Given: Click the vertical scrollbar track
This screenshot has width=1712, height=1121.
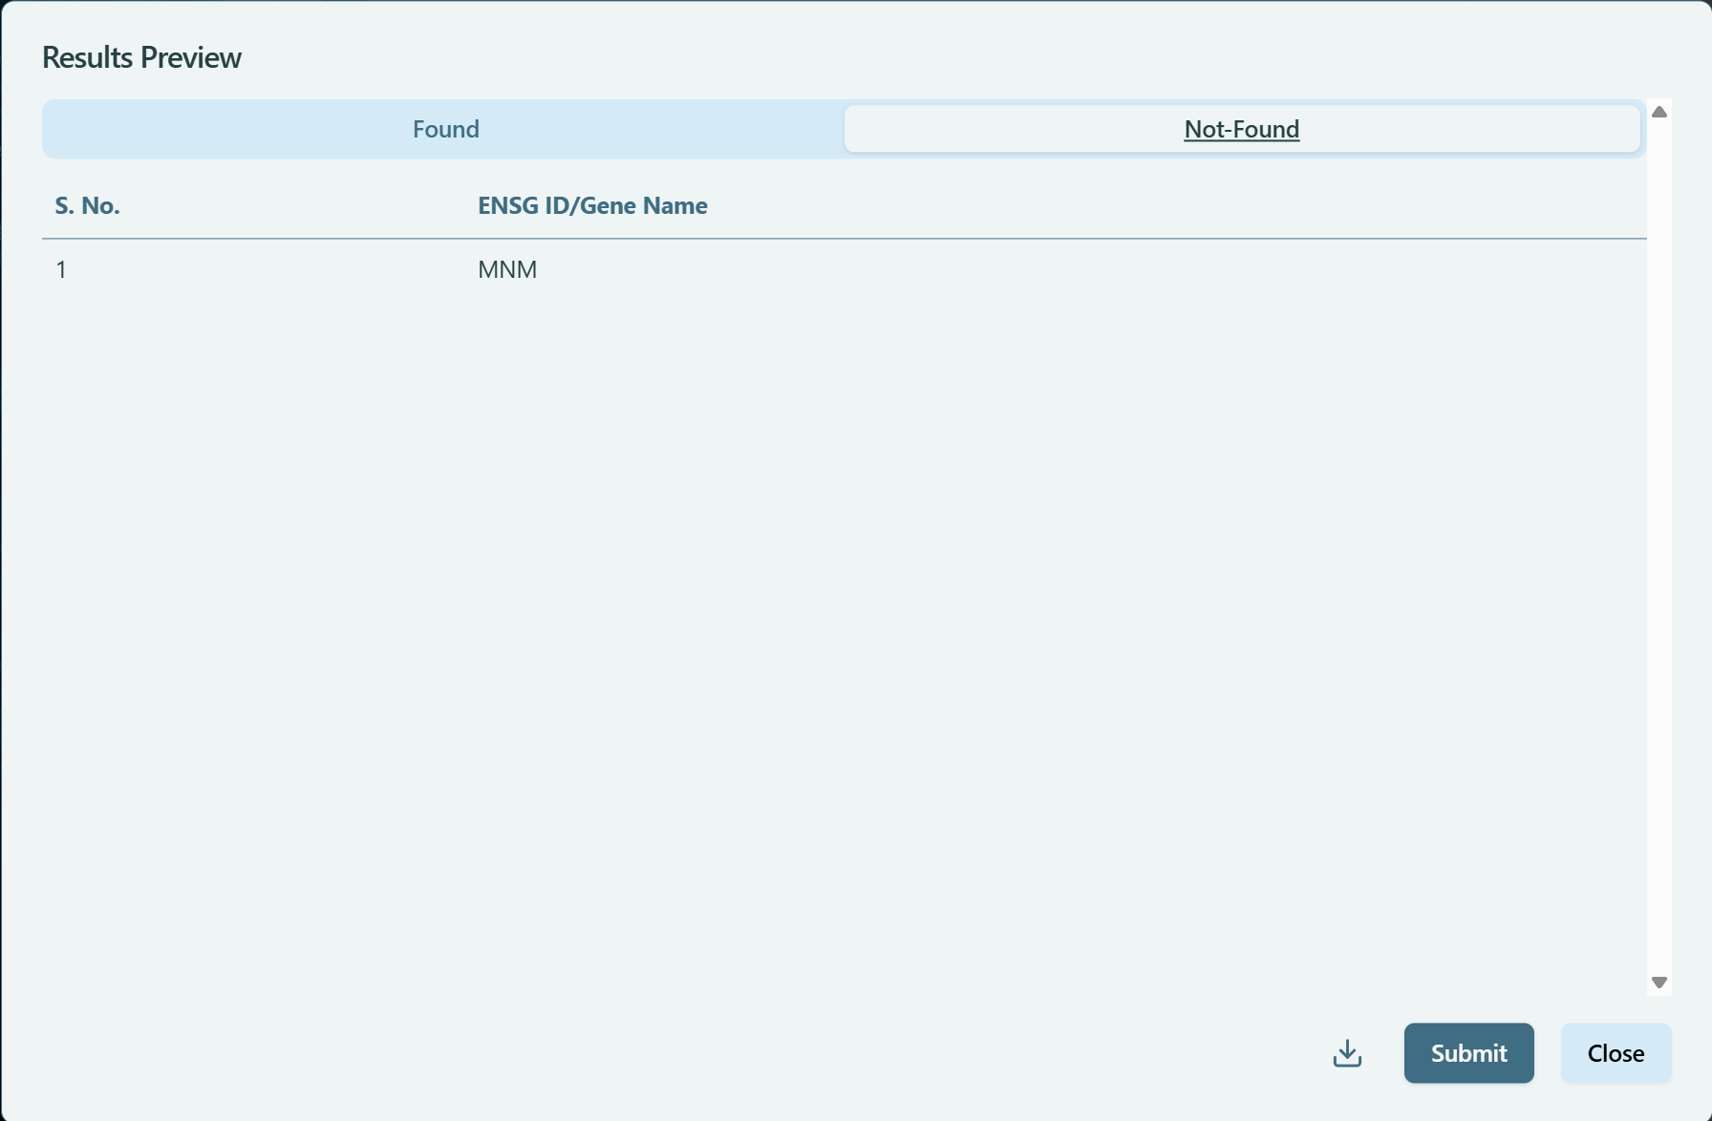Looking at the screenshot, I should pyautogui.click(x=1659, y=544).
